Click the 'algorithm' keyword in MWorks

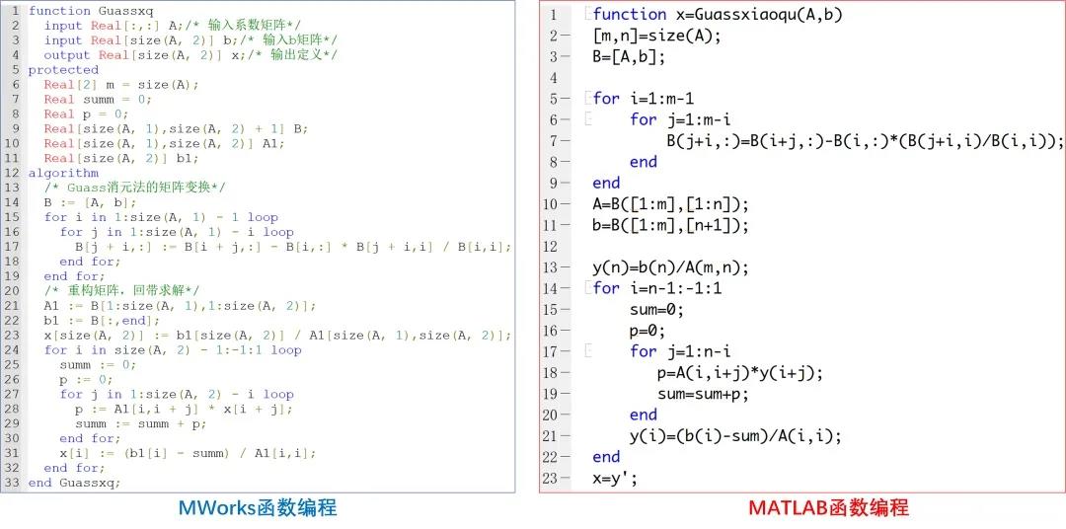pos(63,173)
